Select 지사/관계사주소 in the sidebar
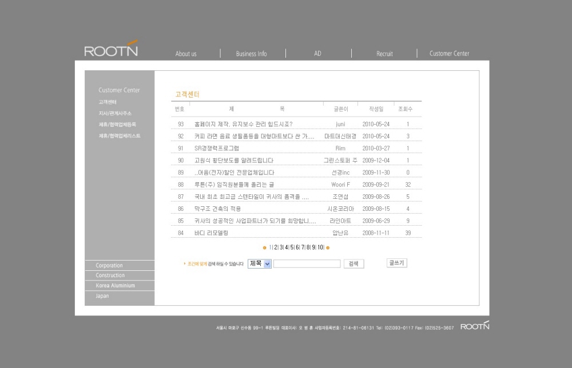The height and width of the screenshot is (368, 572). tap(115, 113)
